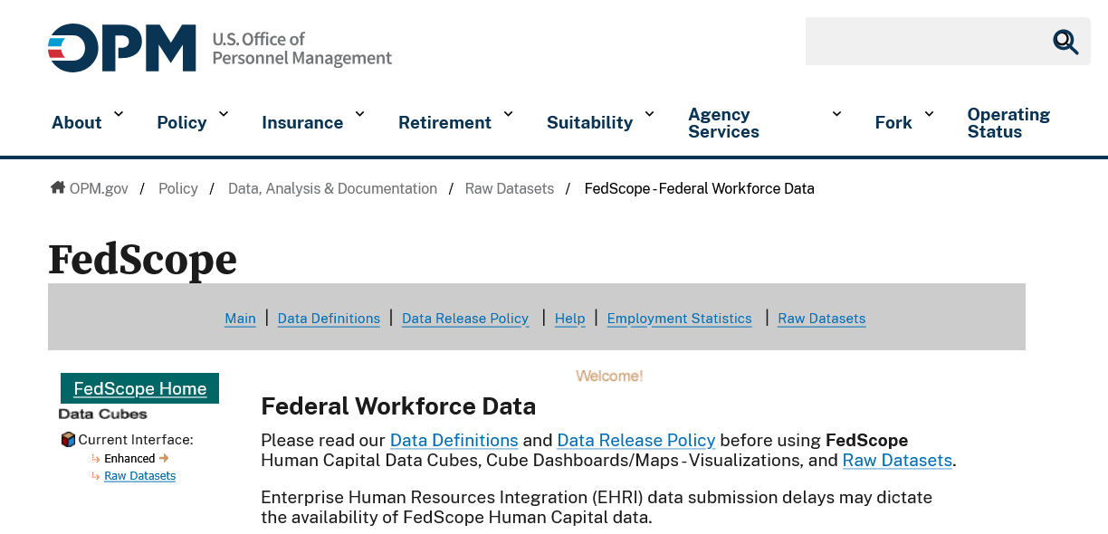Open the Employment Statistics link
The height and width of the screenshot is (534, 1108).
[x=680, y=319]
